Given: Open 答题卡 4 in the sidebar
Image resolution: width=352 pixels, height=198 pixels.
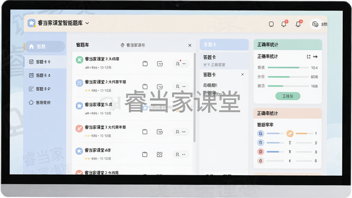Looking at the screenshot, I should pyautogui.click(x=45, y=75).
